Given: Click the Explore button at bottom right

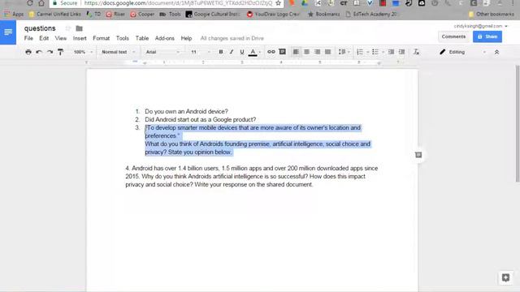Looking at the screenshot, I should click(x=505, y=277).
